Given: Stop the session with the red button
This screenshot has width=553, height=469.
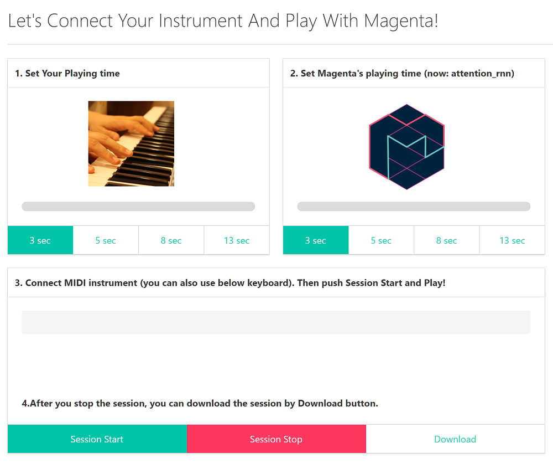Looking at the screenshot, I should [276, 439].
